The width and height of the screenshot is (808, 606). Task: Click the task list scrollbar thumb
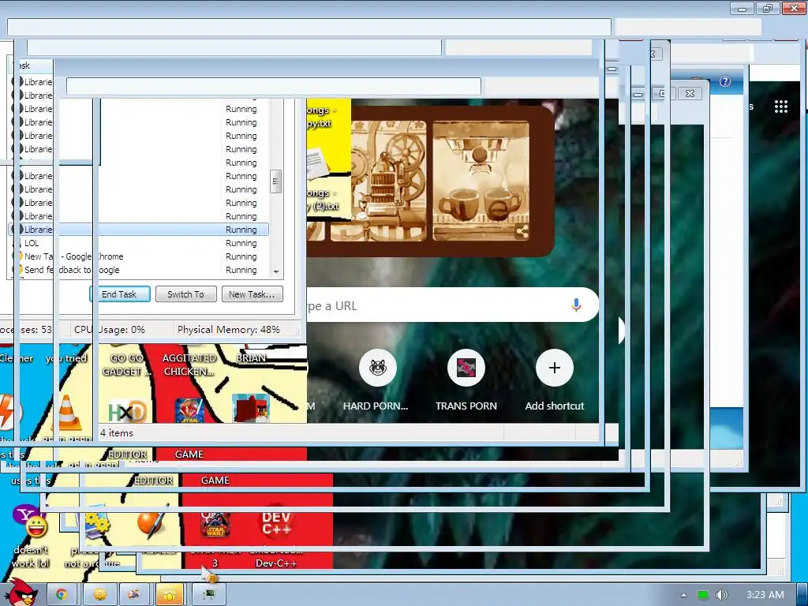tap(275, 181)
